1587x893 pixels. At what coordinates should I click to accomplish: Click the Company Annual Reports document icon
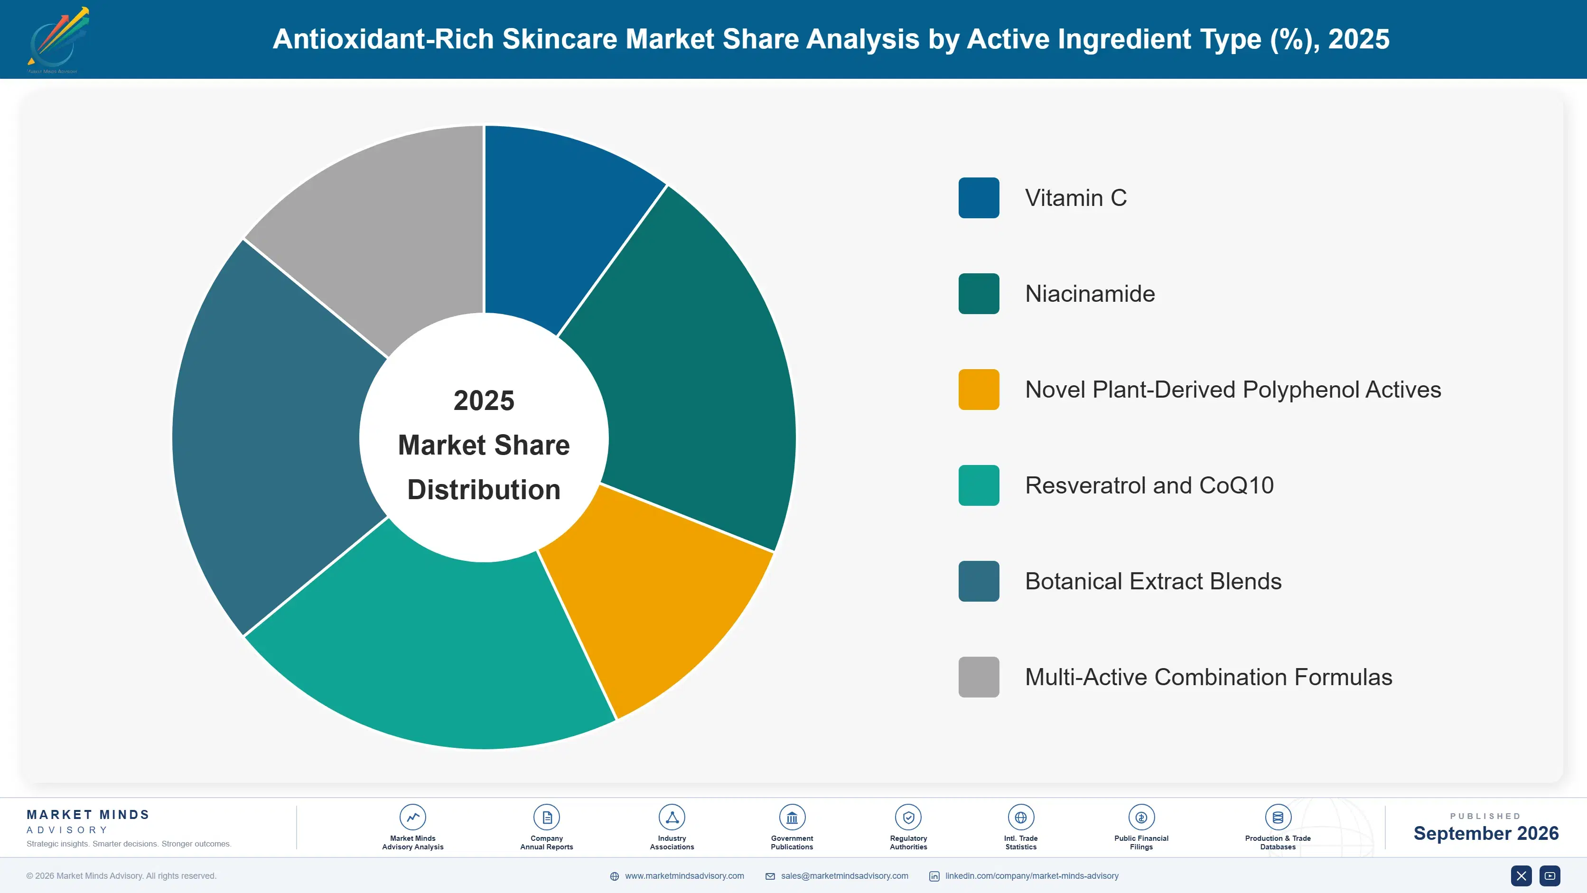click(546, 817)
